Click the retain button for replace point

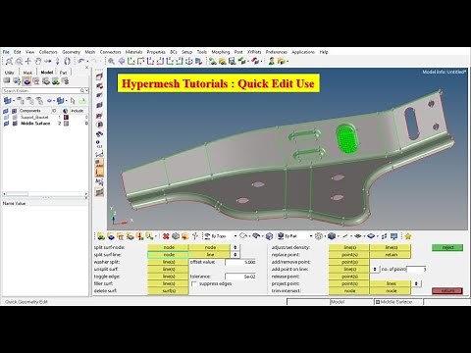click(x=391, y=255)
